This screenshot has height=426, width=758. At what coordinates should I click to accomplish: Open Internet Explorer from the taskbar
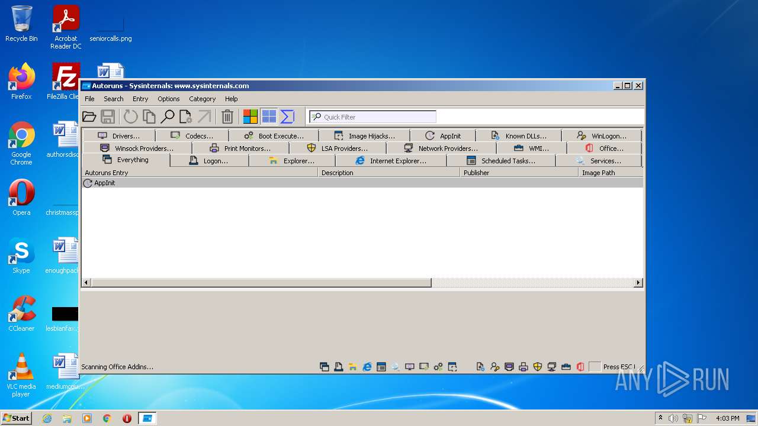point(47,418)
